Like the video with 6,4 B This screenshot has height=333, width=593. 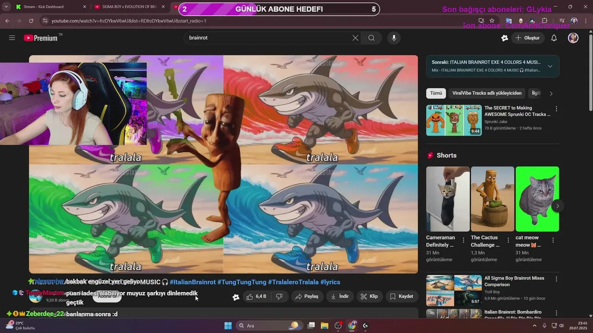pos(256,296)
